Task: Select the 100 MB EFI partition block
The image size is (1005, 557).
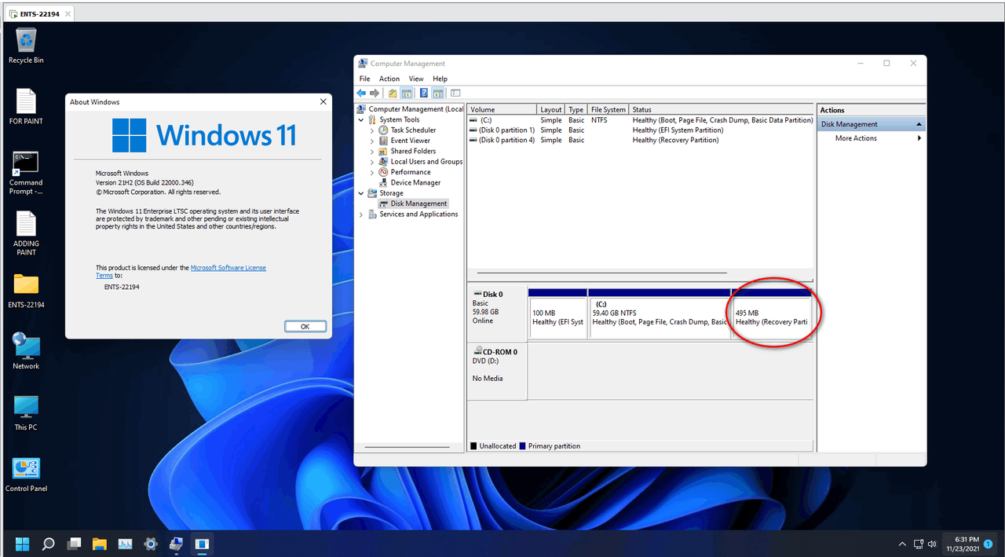Action: coord(557,313)
